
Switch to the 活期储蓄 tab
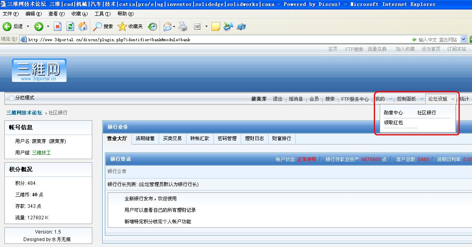[145, 139]
